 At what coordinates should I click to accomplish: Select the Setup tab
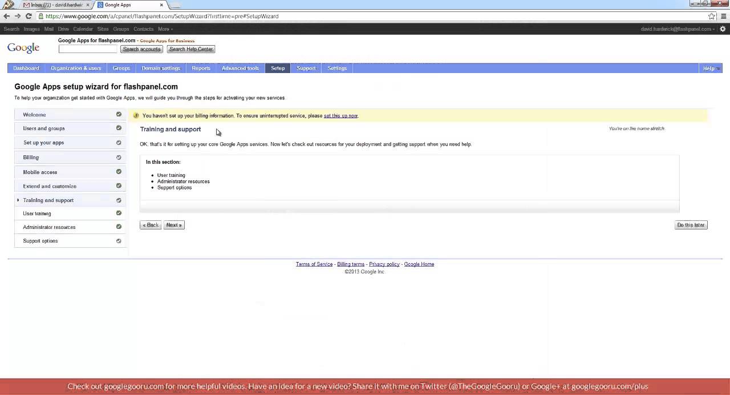[x=278, y=68]
